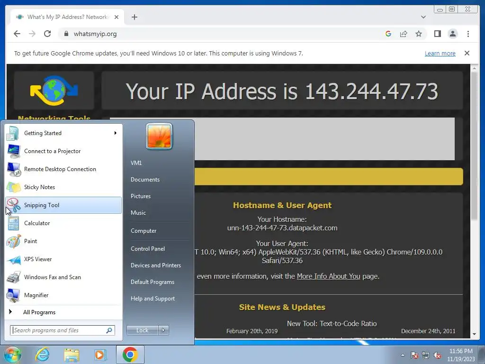Open Pictures from Start menu

point(140,196)
